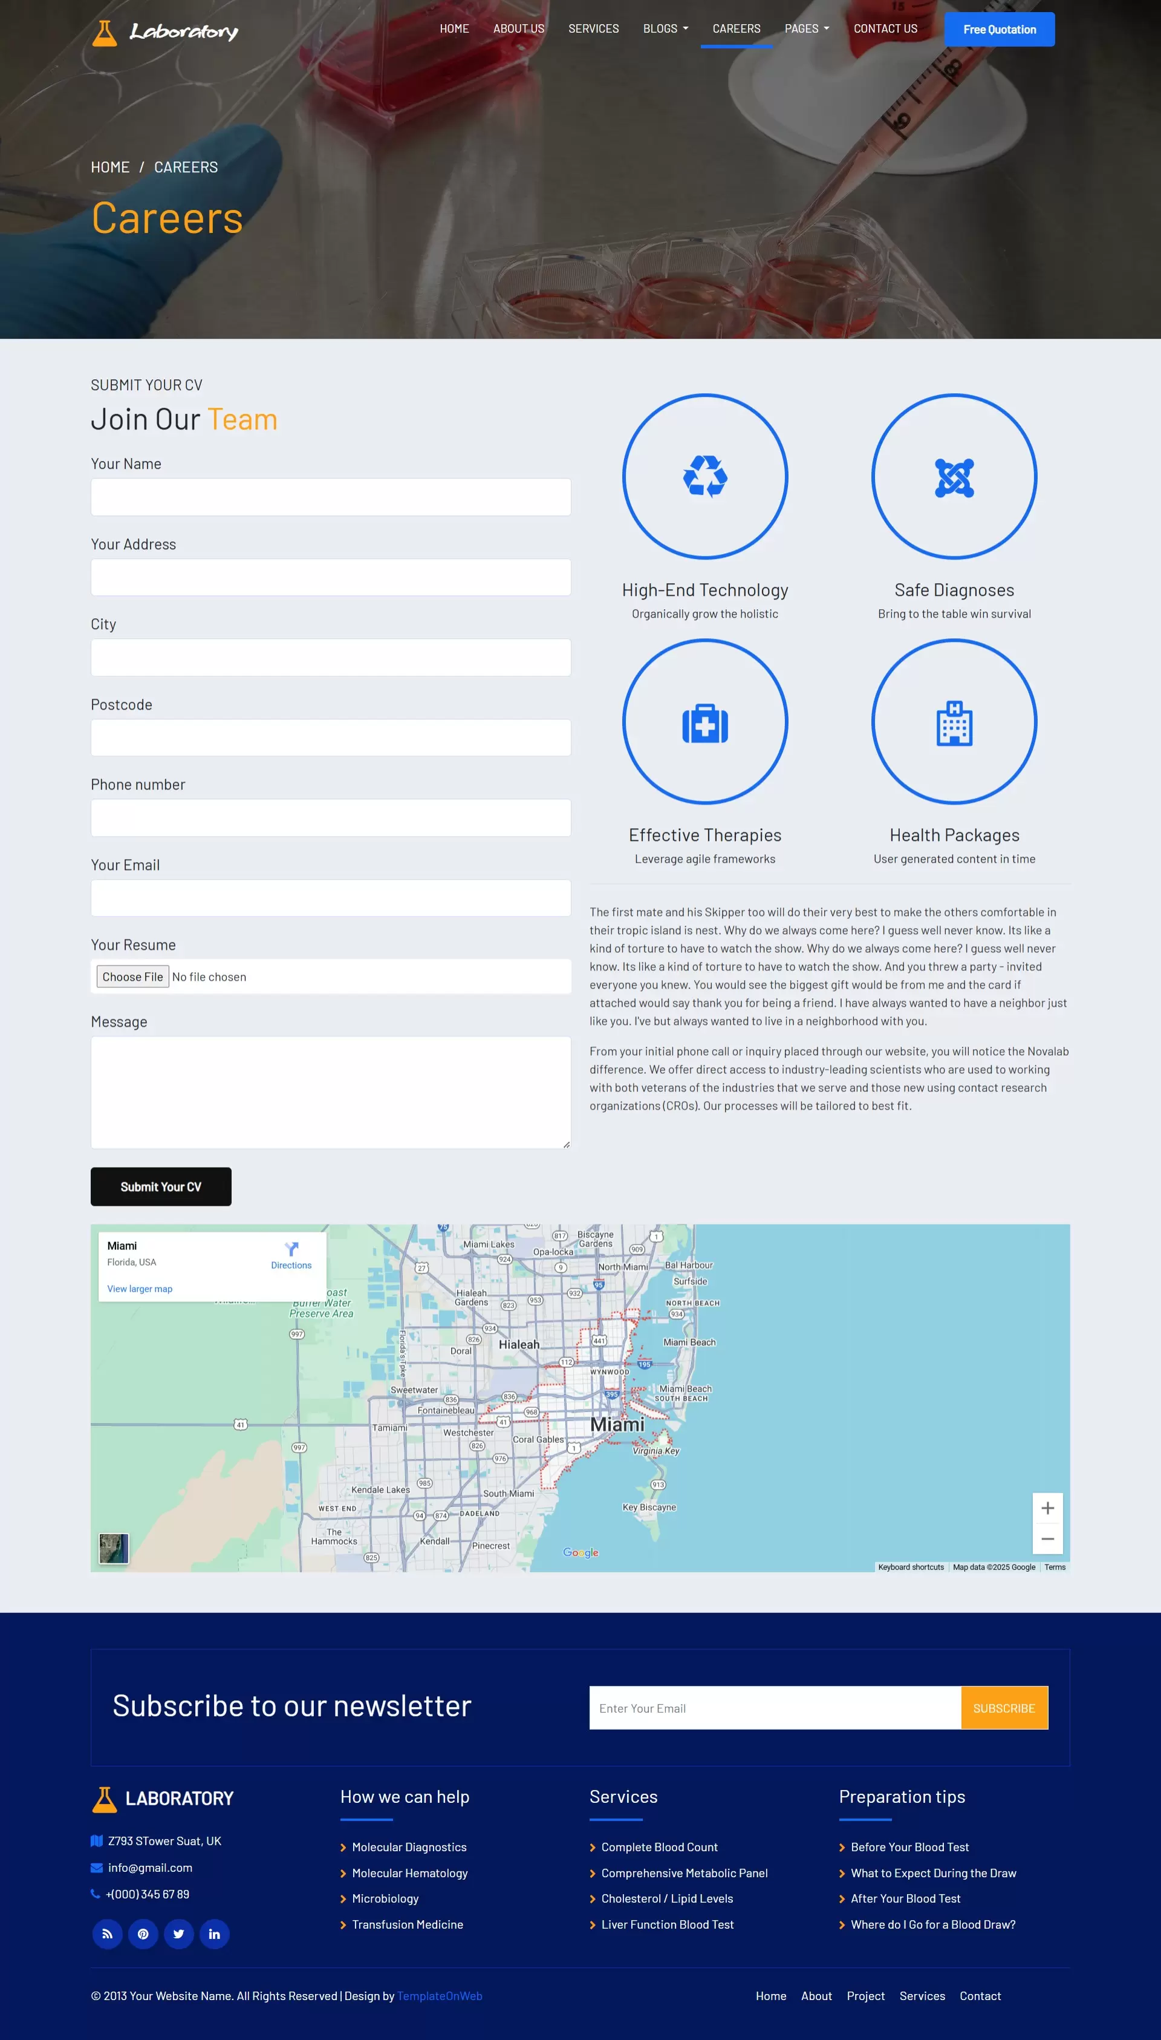Click the recycle High-End Technology icon

pyautogui.click(x=705, y=476)
